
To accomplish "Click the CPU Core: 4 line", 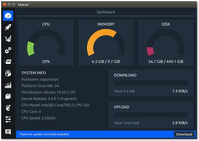I will point(31,111).
